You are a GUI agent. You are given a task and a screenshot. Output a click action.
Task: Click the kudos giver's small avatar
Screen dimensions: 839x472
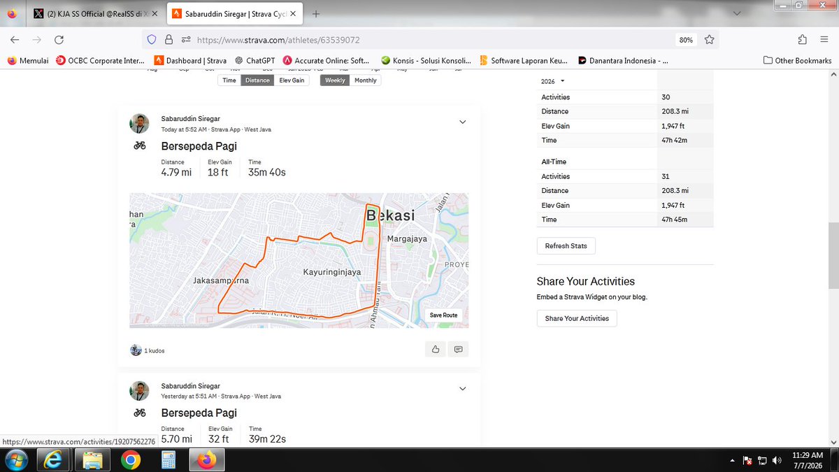136,350
